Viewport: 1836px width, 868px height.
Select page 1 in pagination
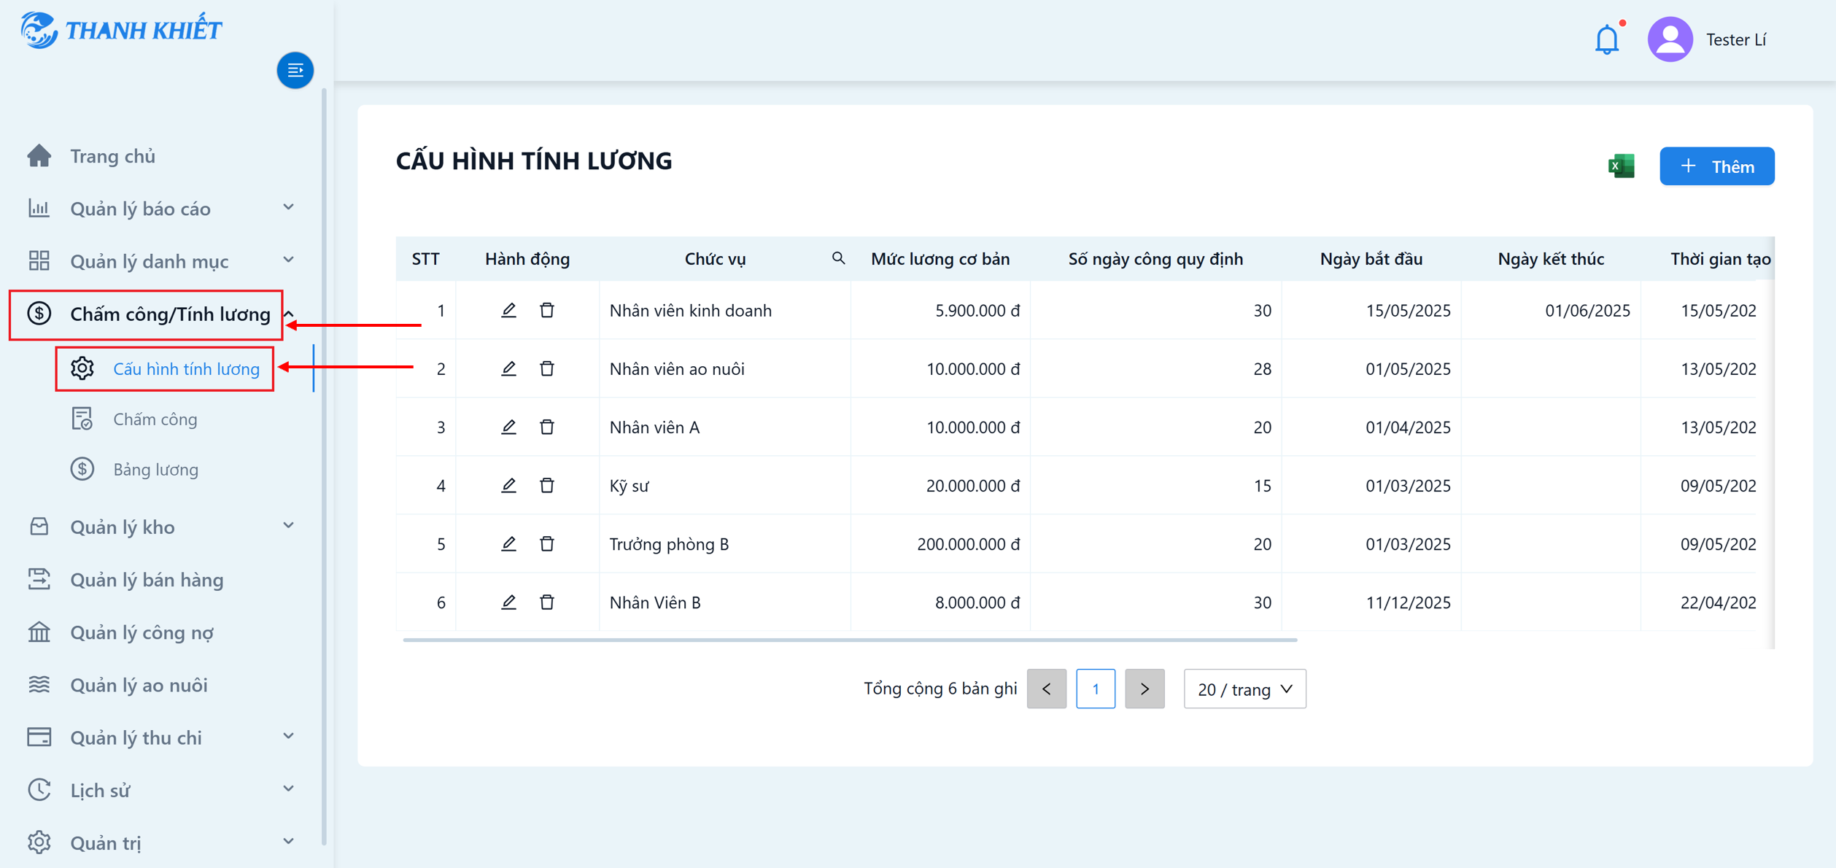1095,689
